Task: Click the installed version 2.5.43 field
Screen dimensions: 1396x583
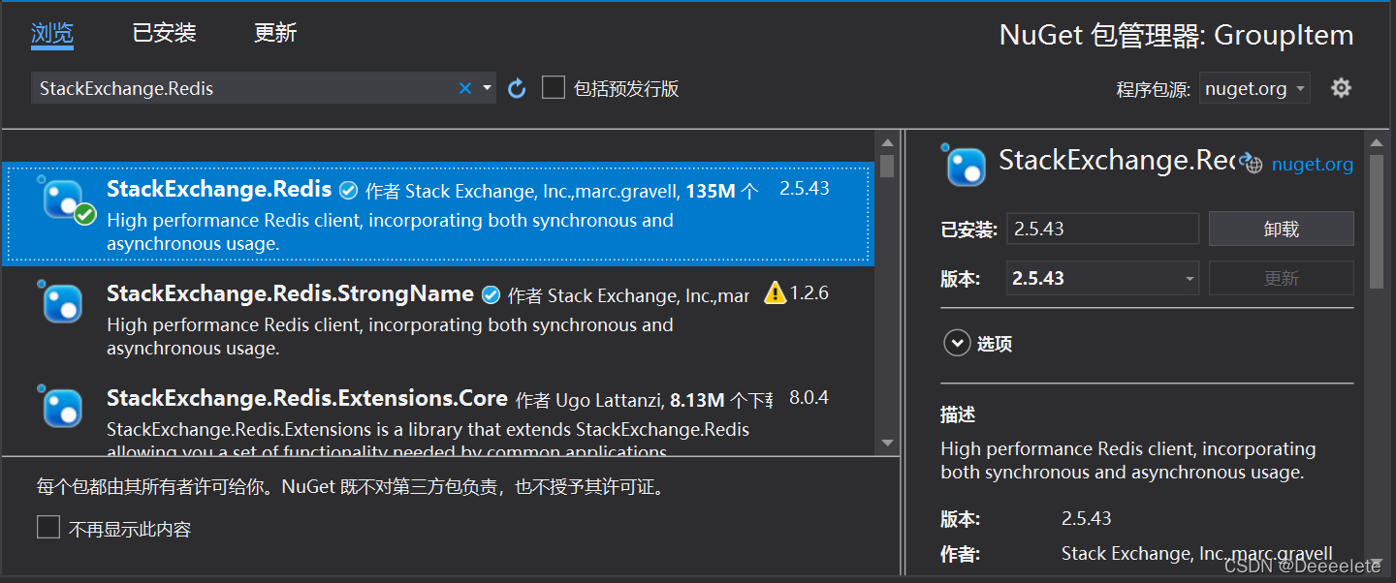Action: click(x=1102, y=230)
